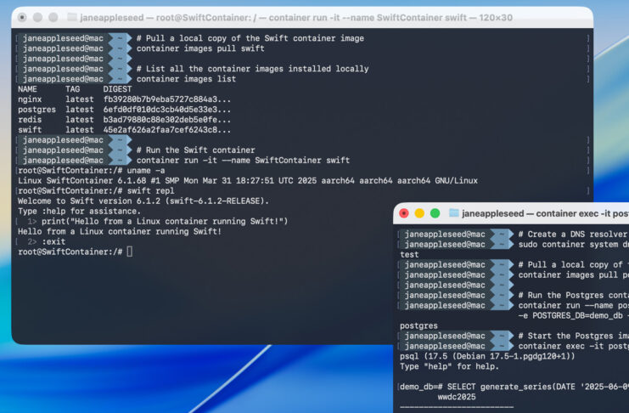Click the 'psql (17.5 (Debian 17.5-1.pgdg120+1))' line
The width and height of the screenshot is (629, 413).
coord(487,356)
